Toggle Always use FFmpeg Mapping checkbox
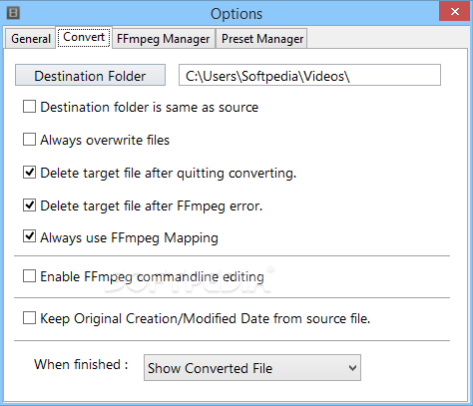The width and height of the screenshot is (473, 406). coord(29,237)
